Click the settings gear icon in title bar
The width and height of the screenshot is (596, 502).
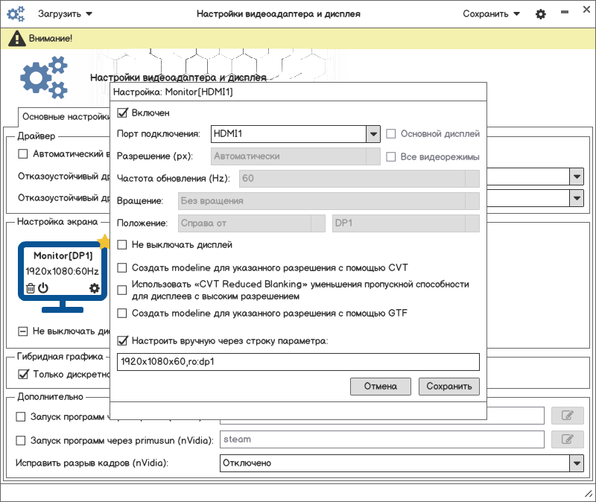541,14
